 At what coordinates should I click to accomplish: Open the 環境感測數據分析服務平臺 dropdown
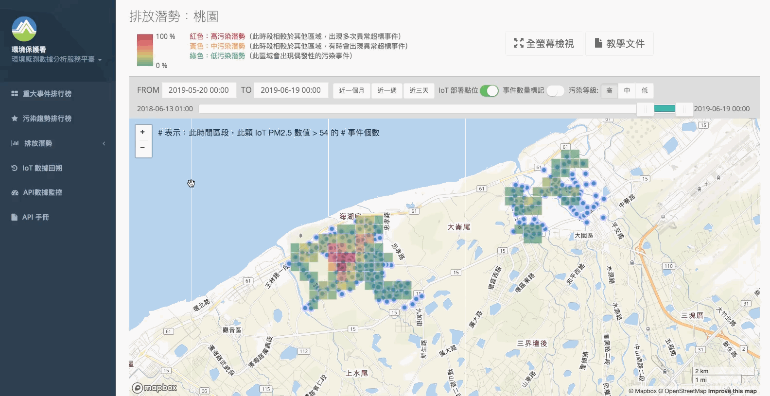[x=56, y=59]
